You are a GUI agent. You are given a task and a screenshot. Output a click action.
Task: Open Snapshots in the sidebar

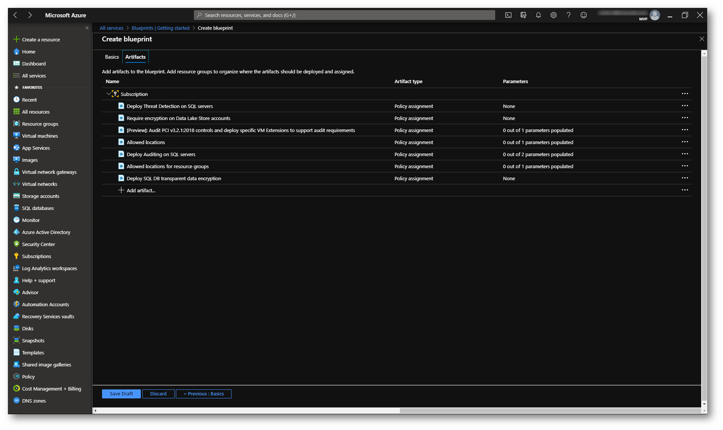[29, 340]
